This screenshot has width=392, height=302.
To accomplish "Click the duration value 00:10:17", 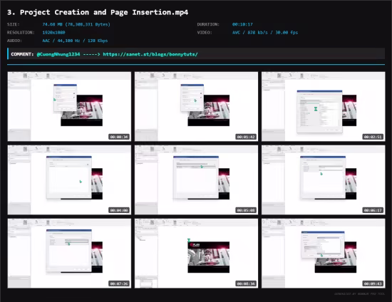I will [242, 24].
